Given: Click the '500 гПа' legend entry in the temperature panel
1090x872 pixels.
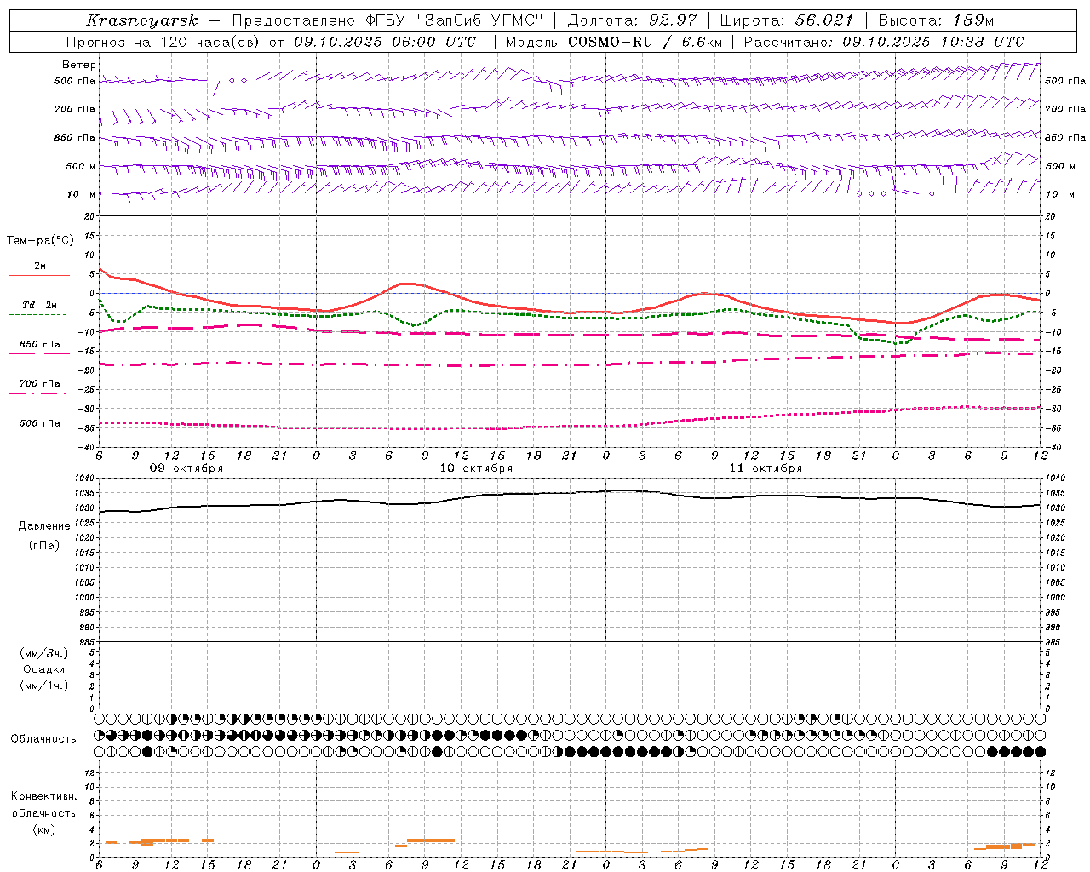Looking at the screenshot, I should pos(39,423).
